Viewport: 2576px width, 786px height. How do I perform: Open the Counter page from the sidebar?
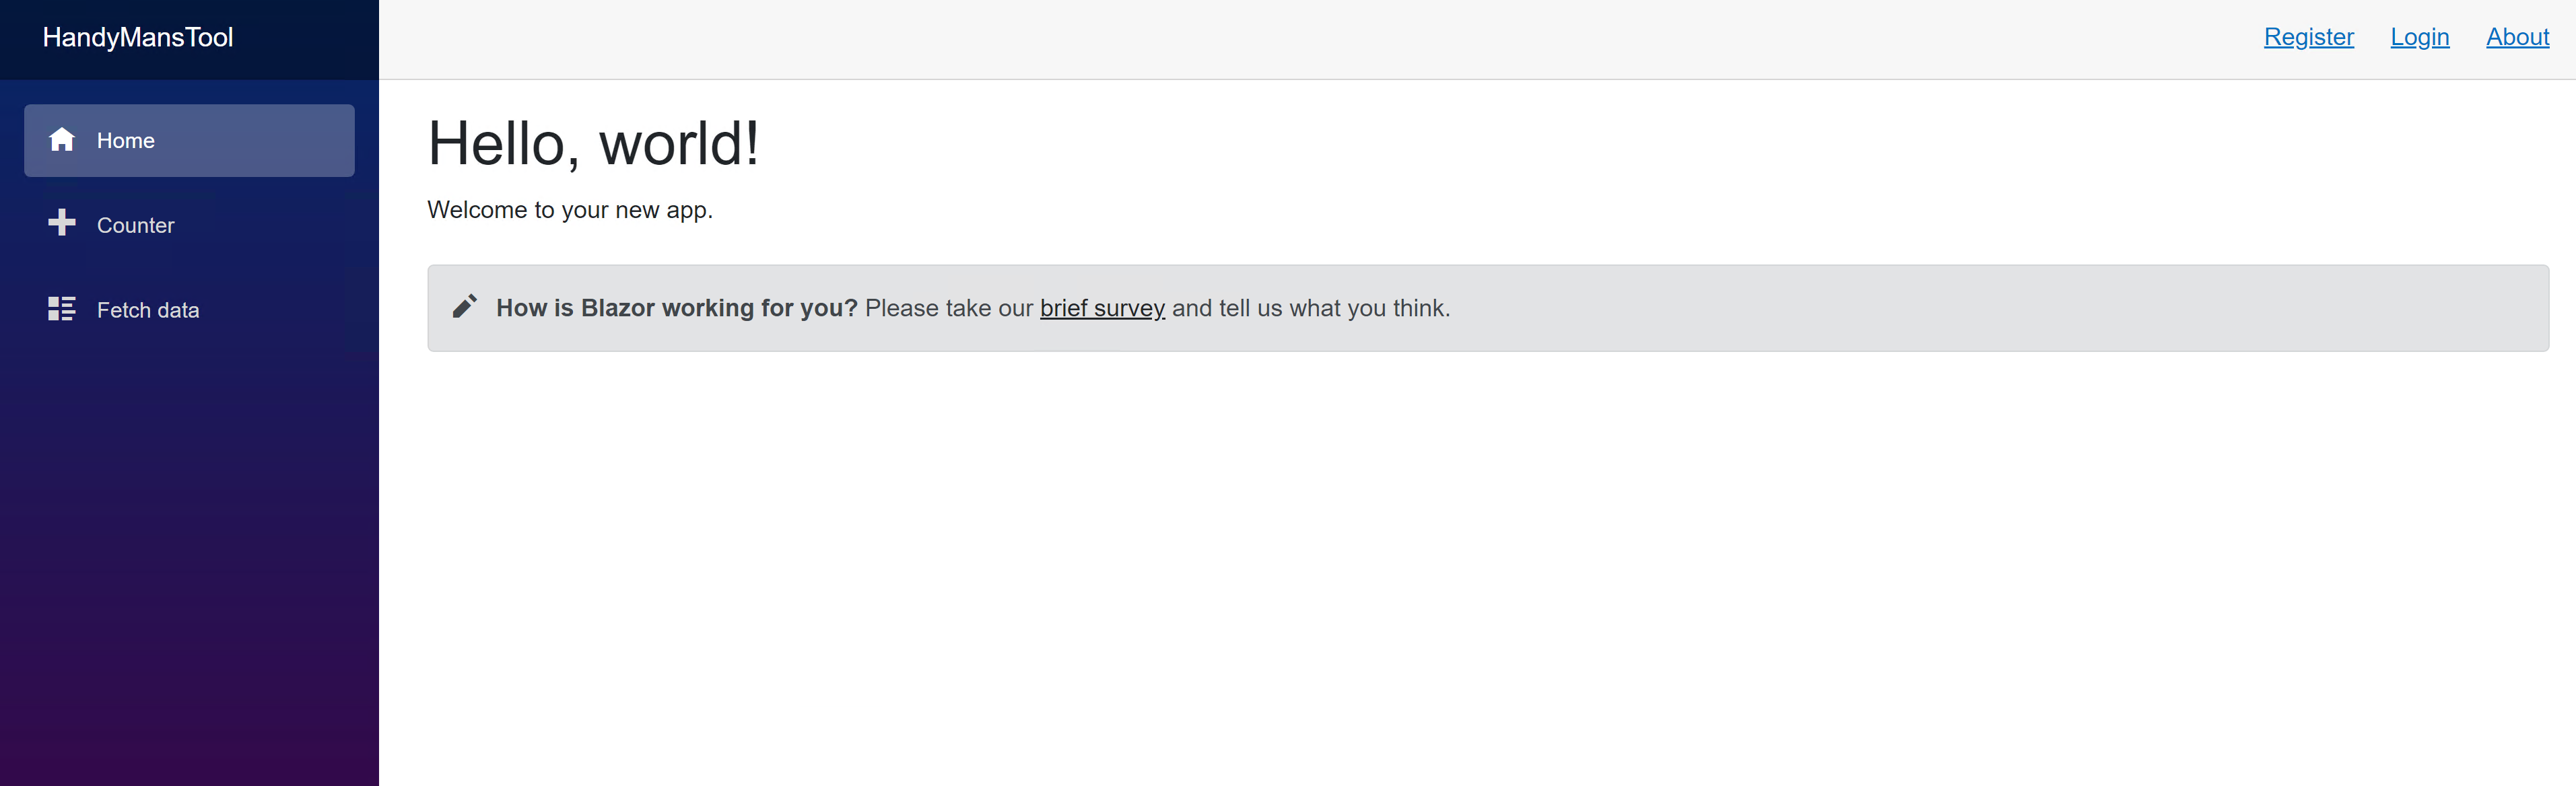point(189,225)
